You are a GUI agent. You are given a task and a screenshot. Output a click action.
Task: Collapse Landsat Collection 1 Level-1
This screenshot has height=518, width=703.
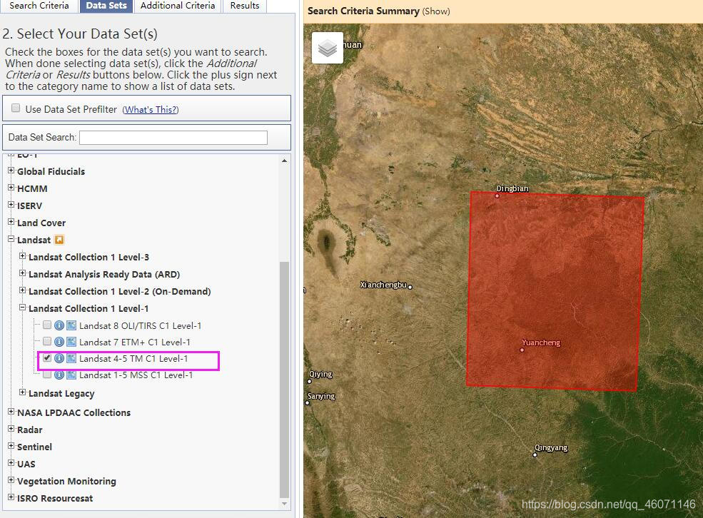22,308
